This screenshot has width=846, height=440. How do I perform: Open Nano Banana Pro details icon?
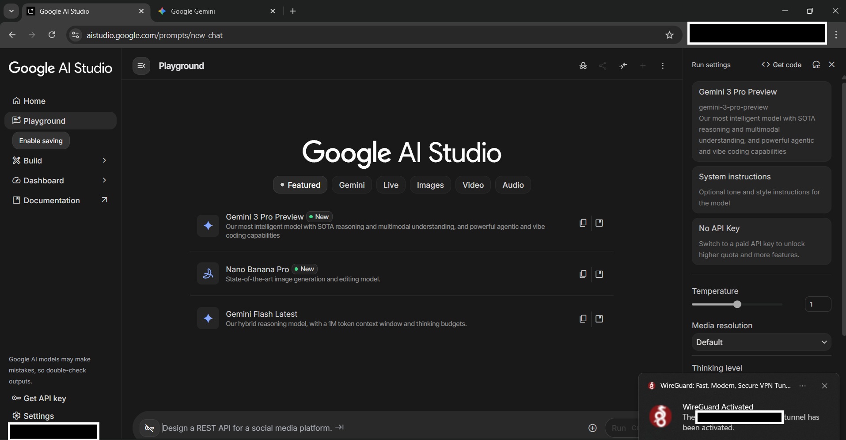599,274
